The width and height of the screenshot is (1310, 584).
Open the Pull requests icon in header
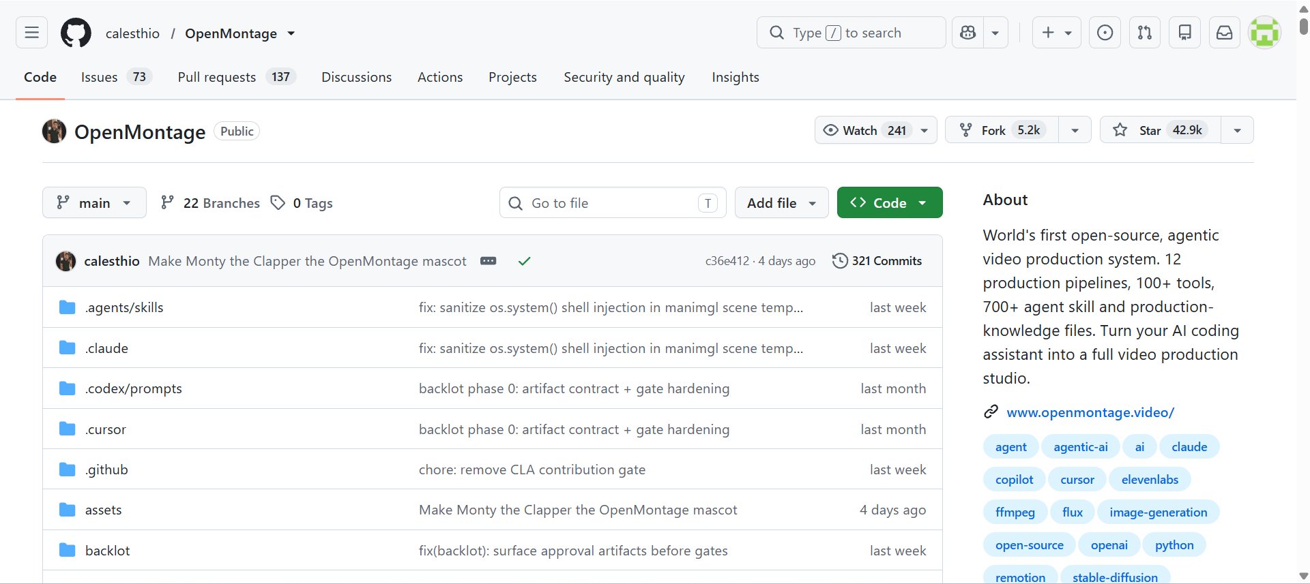tap(1145, 33)
